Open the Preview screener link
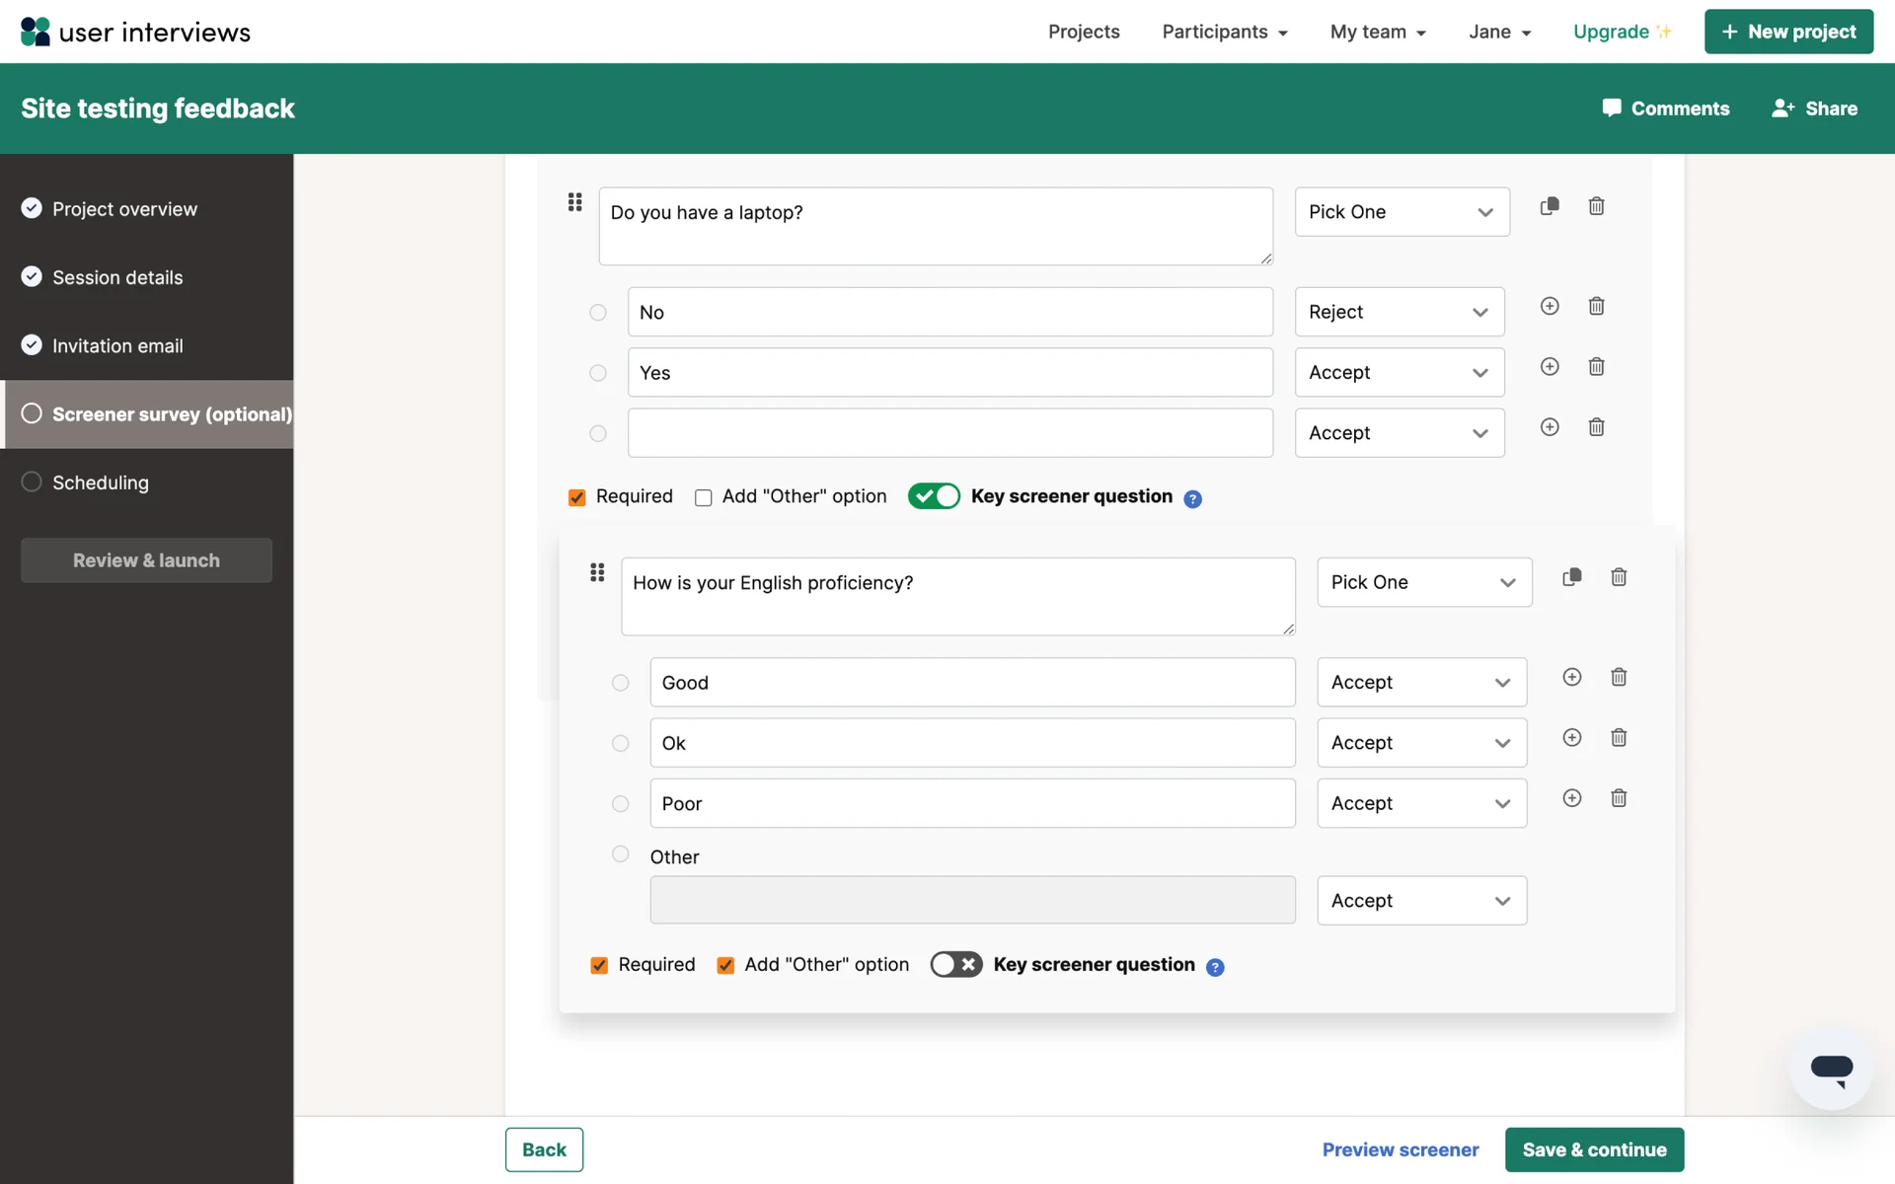 [1400, 1149]
